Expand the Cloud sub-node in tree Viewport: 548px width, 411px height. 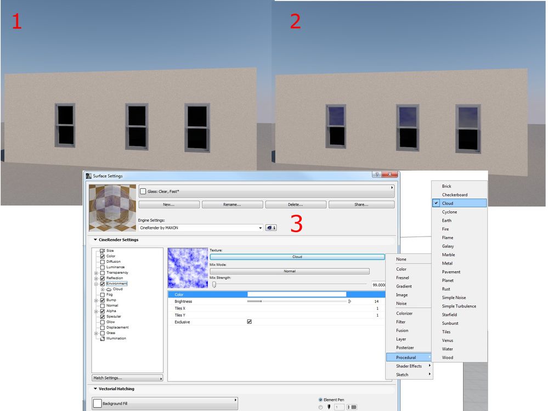pyautogui.click(x=103, y=289)
